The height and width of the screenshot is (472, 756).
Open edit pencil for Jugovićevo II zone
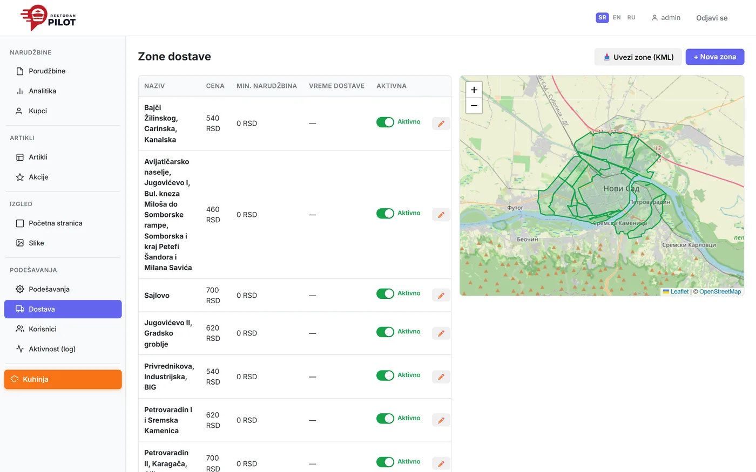(x=441, y=333)
